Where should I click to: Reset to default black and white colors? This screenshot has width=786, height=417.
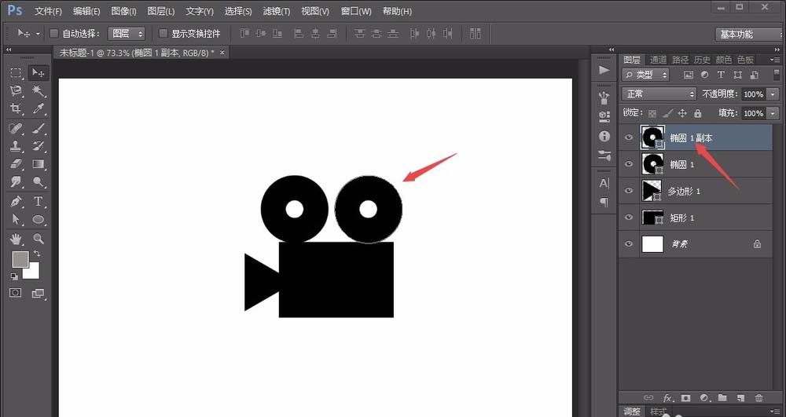click(x=14, y=276)
